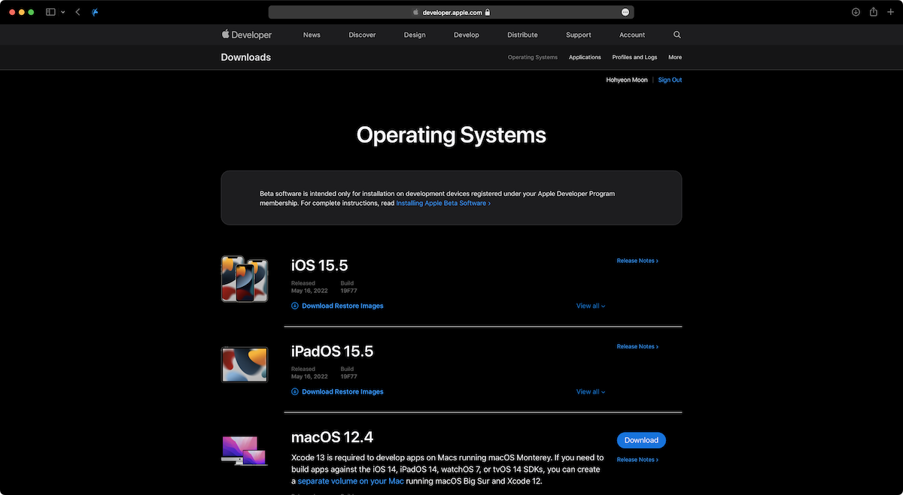Viewport: 903px width, 495px height.
Task: Toggle the Safari sidebar button
Action: coord(50,12)
